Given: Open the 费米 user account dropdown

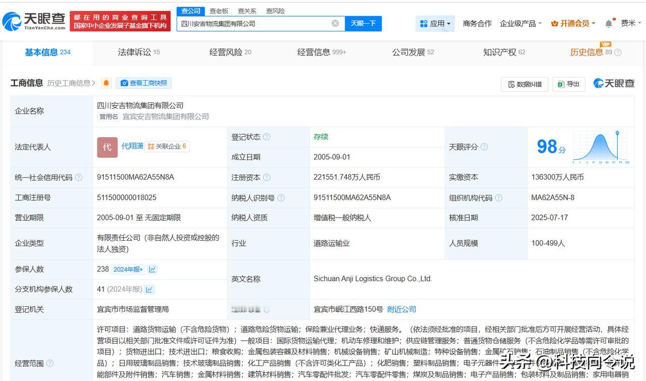Looking at the screenshot, I should (x=631, y=23).
